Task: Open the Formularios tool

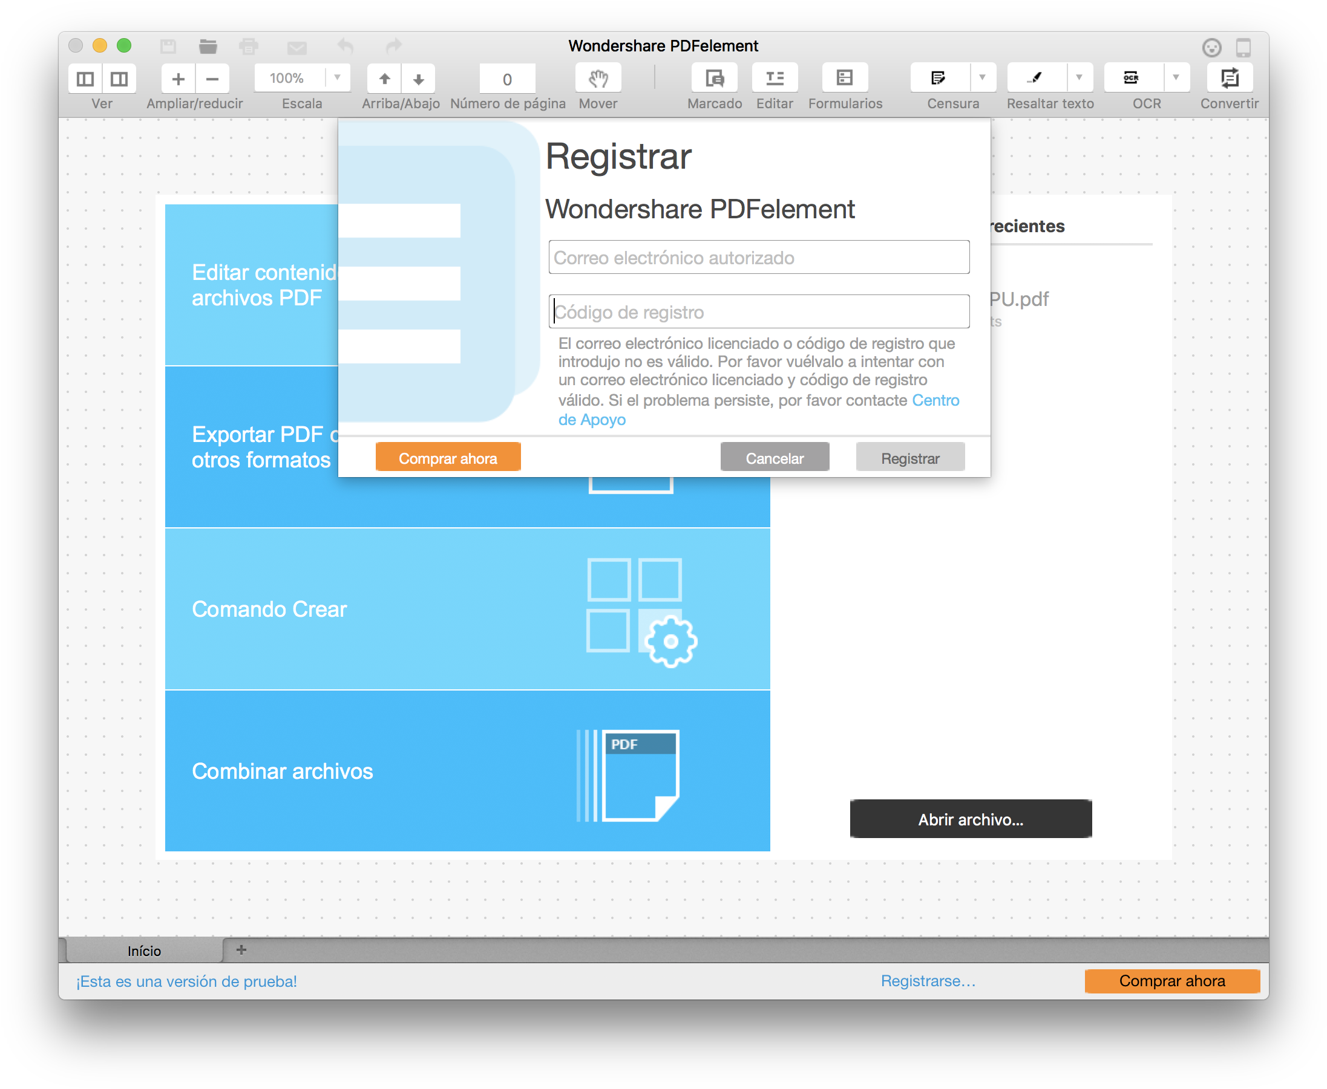Action: point(845,79)
